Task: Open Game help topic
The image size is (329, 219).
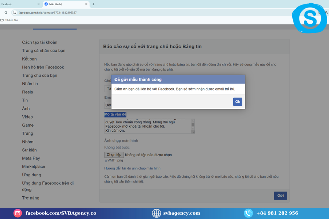Action: point(28,125)
